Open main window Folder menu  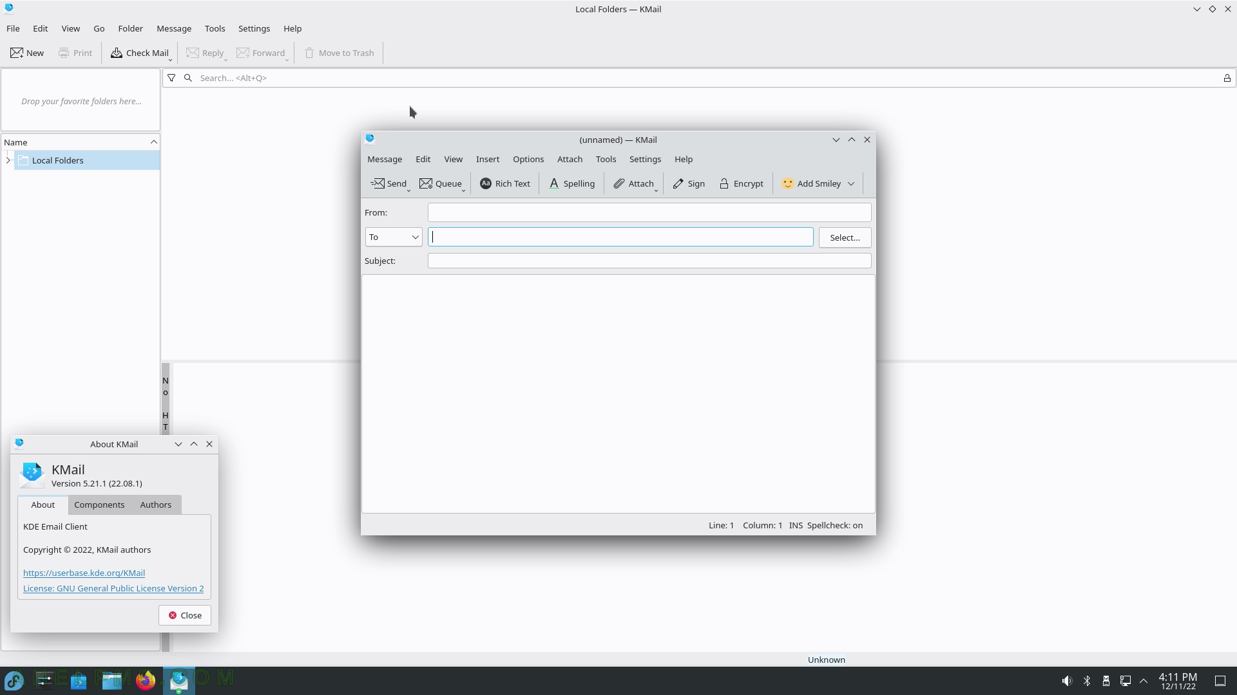pyautogui.click(x=130, y=28)
